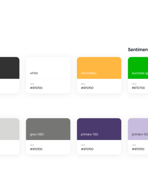This screenshot has height=180, width=148.
Task: Select the light purple primary-50 swatch
Action: pos(138,129)
